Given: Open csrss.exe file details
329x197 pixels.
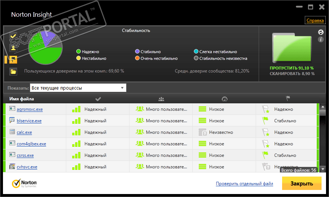Looking at the screenshot, I should point(25,155).
